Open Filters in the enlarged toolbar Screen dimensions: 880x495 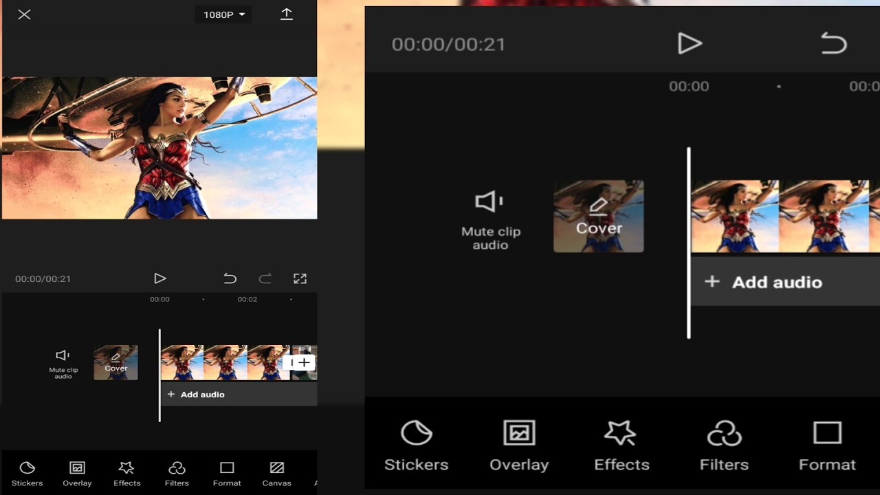click(724, 445)
